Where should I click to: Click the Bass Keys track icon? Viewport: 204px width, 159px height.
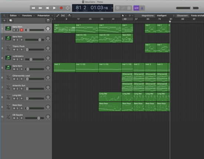[8, 106]
